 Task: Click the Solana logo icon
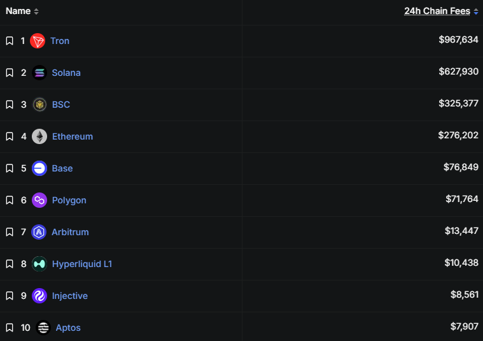coord(39,73)
